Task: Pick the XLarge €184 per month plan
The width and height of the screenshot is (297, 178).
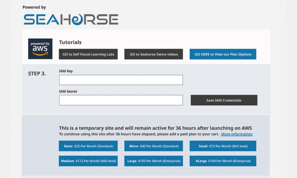Action: coord(223,161)
